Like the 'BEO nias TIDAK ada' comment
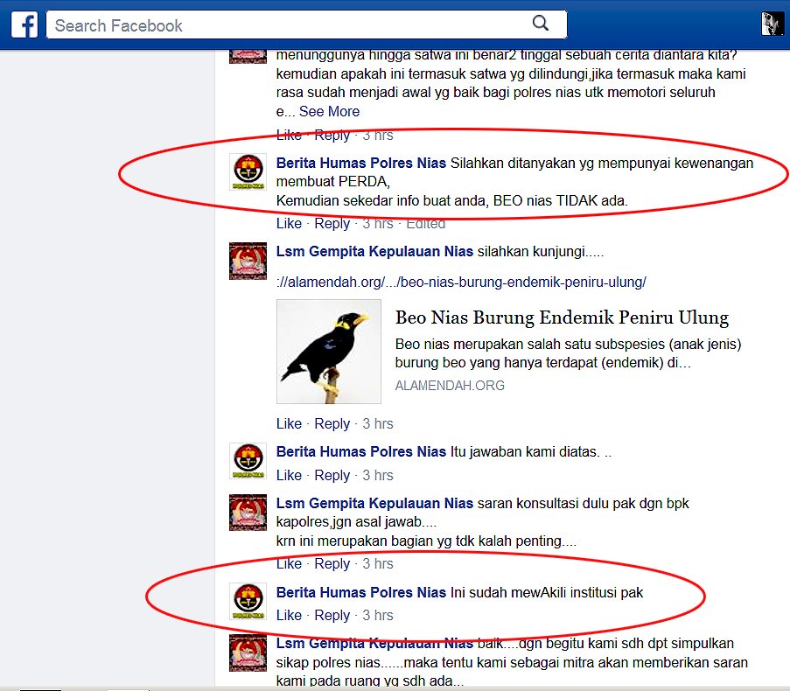This screenshot has height=691, width=790. tap(289, 223)
